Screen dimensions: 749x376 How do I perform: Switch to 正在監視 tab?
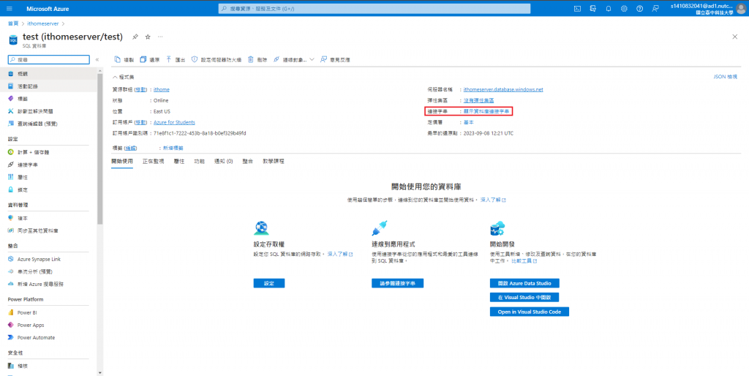click(x=154, y=162)
